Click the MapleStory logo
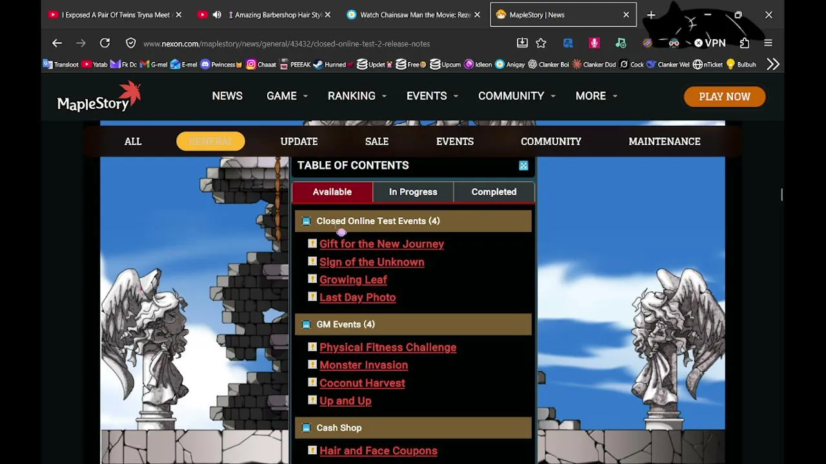This screenshot has width=826, height=464. 98,97
